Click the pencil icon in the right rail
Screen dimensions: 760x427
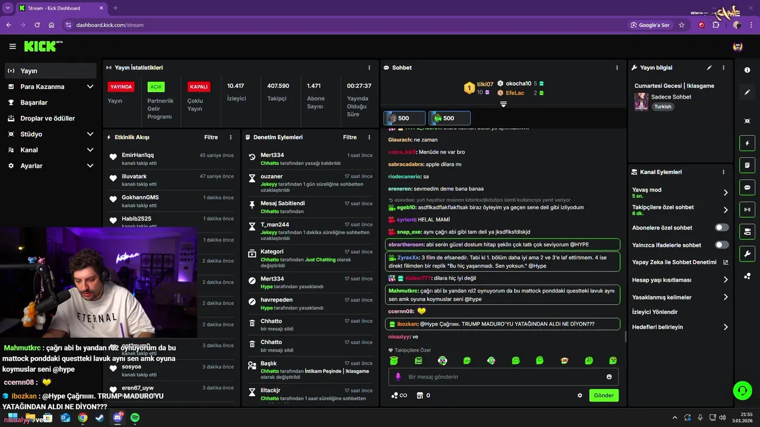tap(747, 93)
